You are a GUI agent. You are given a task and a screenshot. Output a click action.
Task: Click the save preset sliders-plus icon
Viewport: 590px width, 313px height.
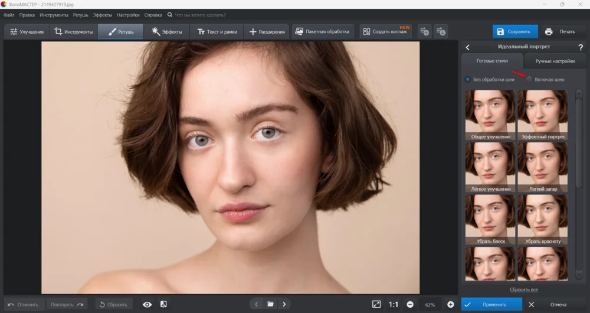pyautogui.click(x=424, y=31)
